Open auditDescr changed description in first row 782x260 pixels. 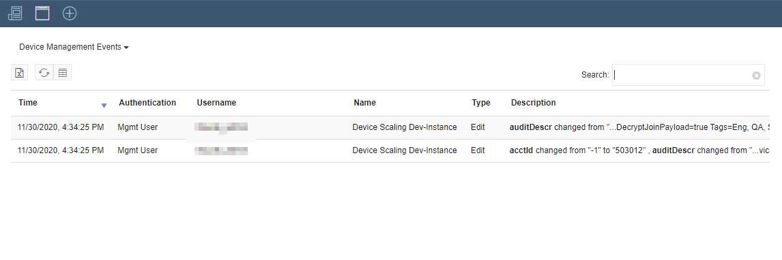[639, 127]
